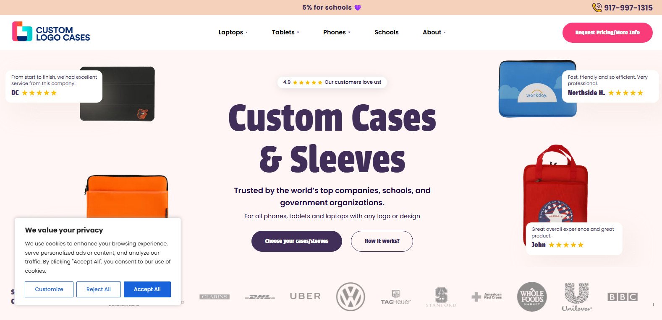Go to the Schools page
The width and height of the screenshot is (662, 320).
pyautogui.click(x=386, y=32)
